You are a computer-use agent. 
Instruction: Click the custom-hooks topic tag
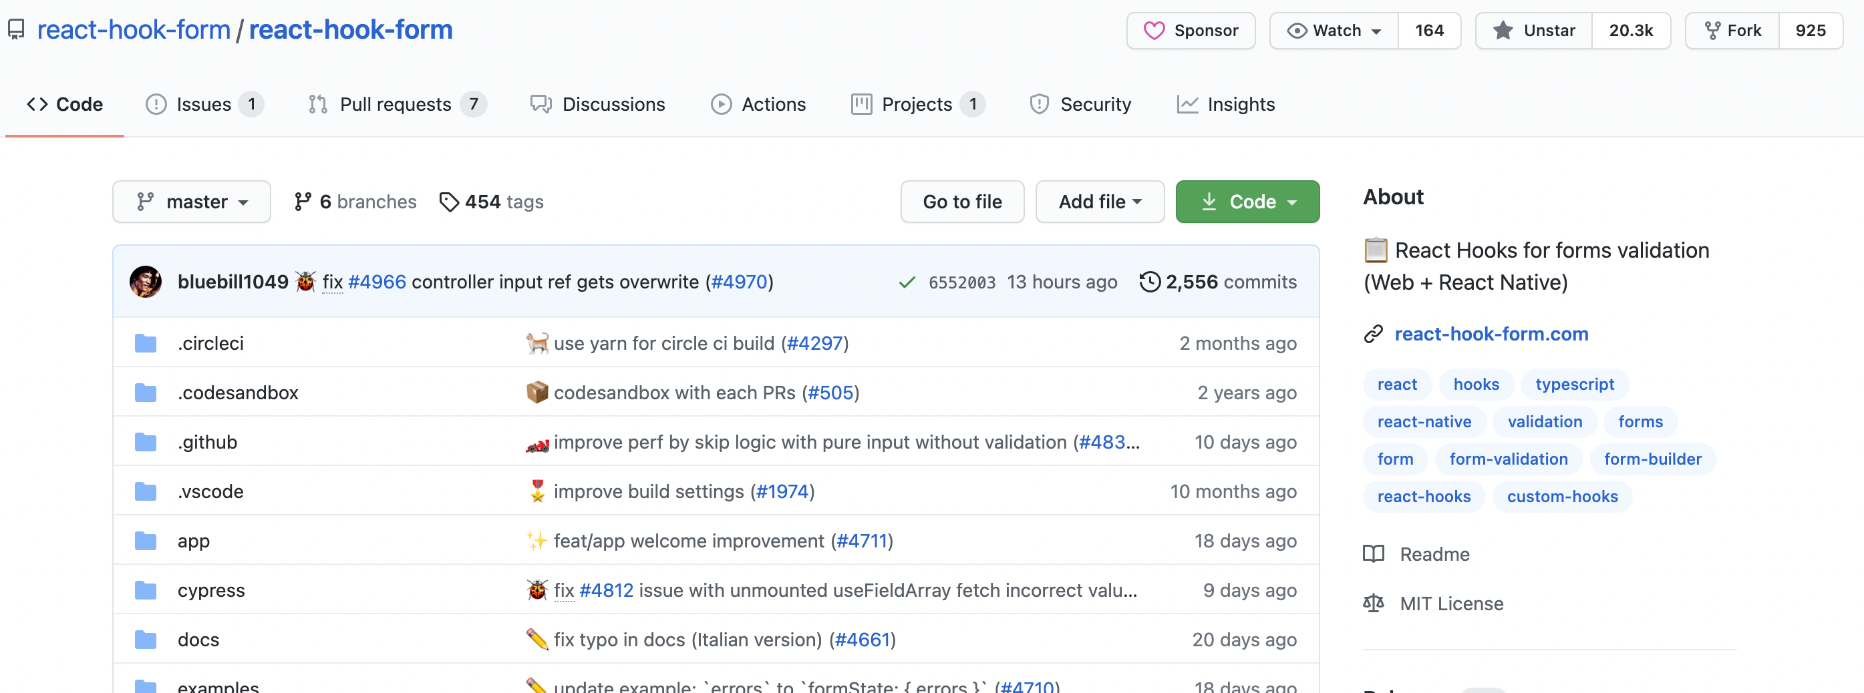[x=1562, y=496]
